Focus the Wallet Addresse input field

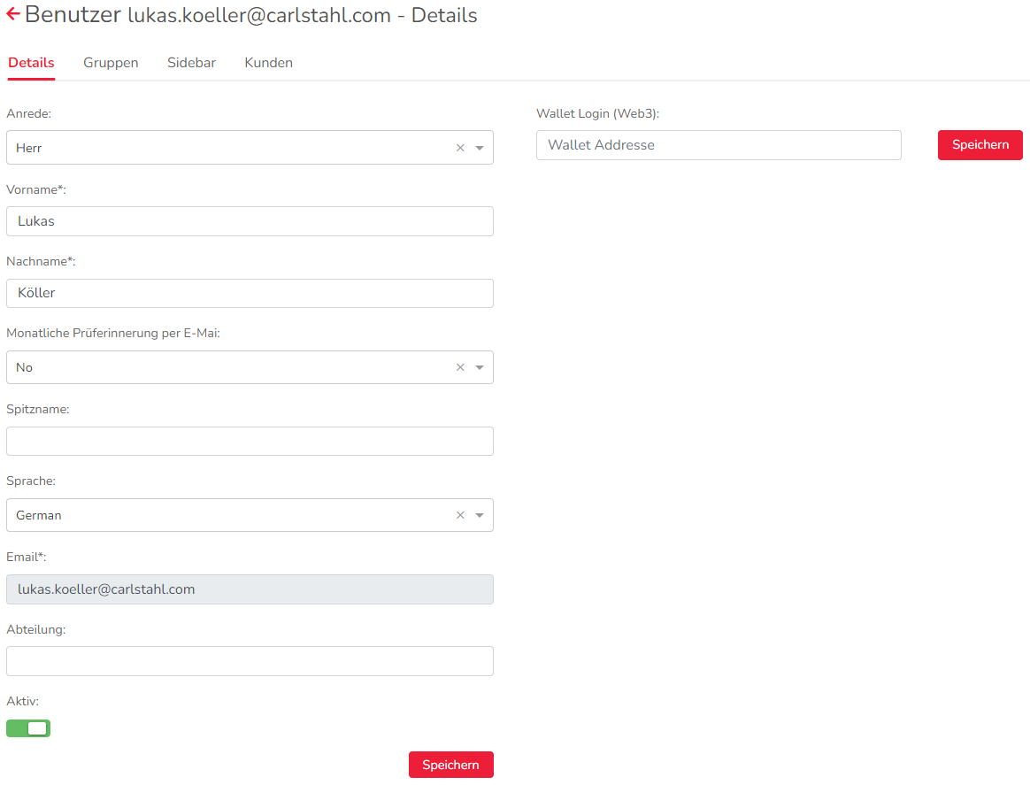pyautogui.click(x=718, y=145)
